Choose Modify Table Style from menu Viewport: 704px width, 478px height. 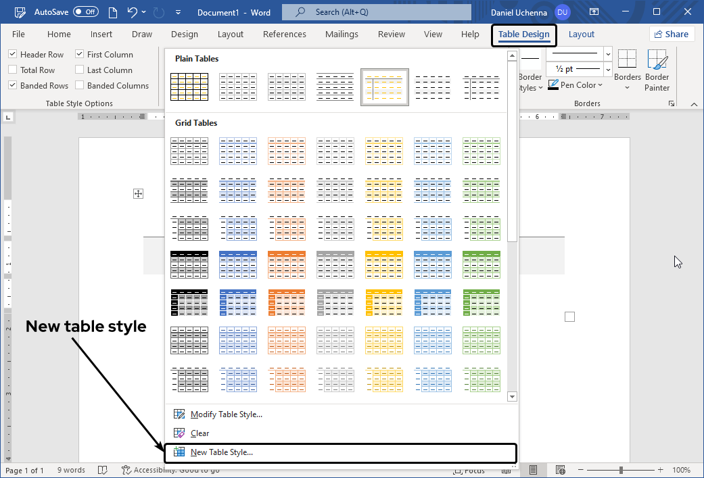[x=226, y=414]
